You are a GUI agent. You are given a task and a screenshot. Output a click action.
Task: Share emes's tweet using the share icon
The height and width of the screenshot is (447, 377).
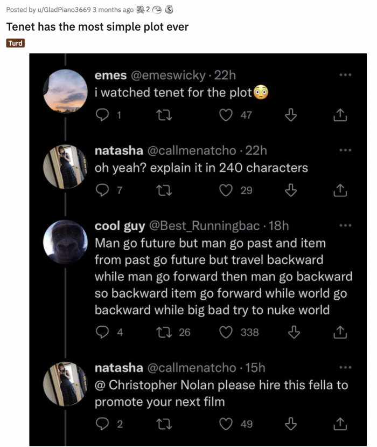(339, 115)
